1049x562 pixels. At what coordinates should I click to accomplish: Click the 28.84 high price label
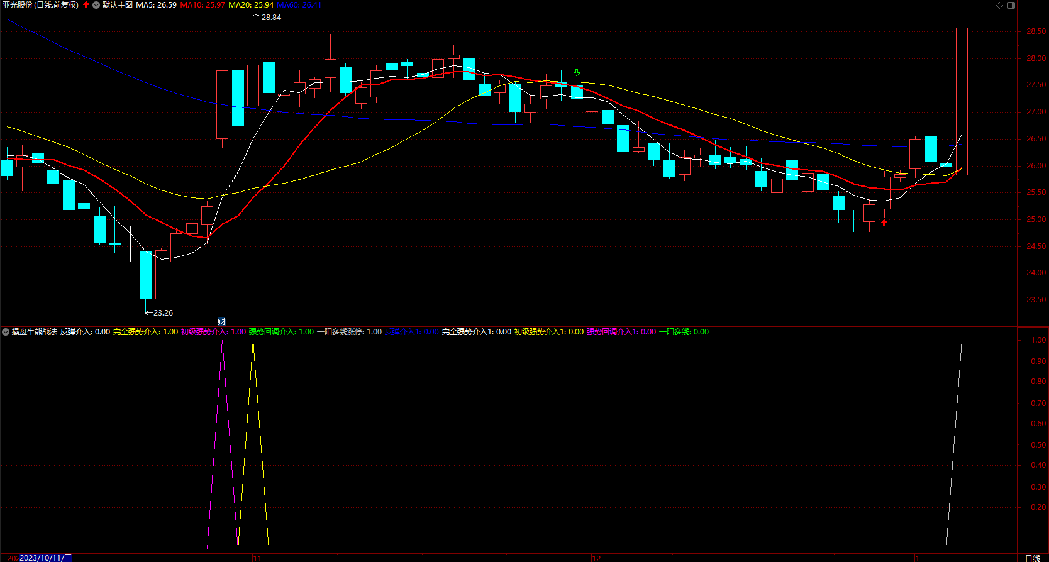click(x=272, y=18)
